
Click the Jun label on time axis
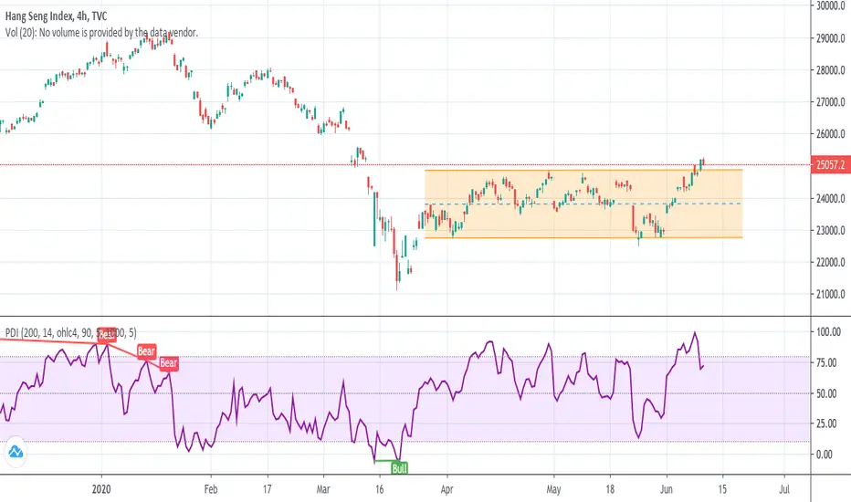666,489
